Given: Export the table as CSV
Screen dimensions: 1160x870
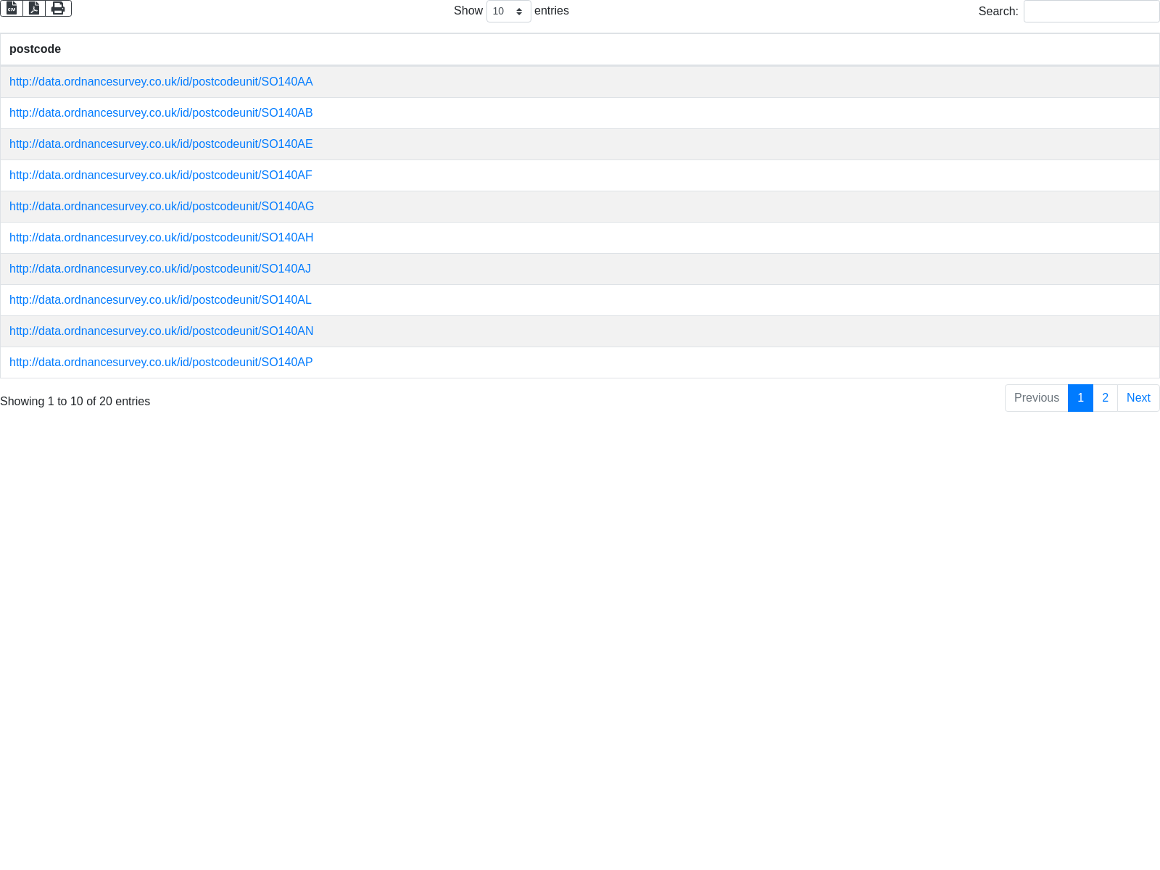Looking at the screenshot, I should pos(12,8).
